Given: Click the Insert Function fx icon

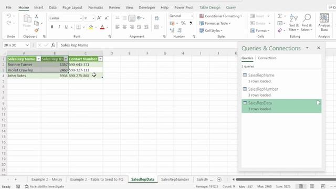Looking at the screenshot, I should [x=53, y=45].
